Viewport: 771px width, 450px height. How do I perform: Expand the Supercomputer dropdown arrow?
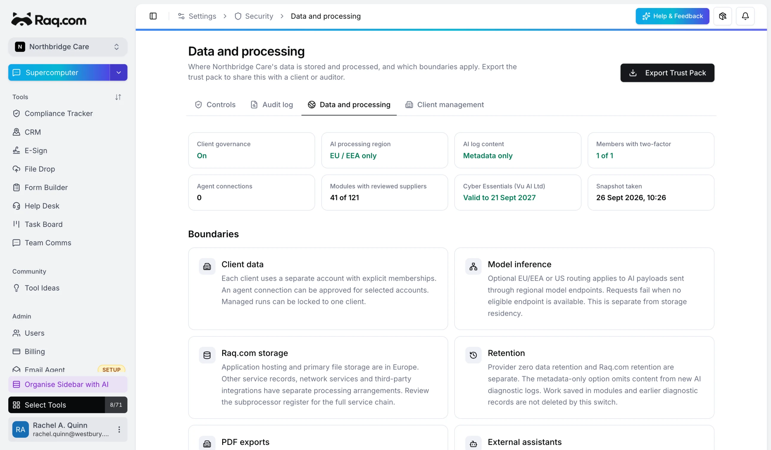[119, 72]
